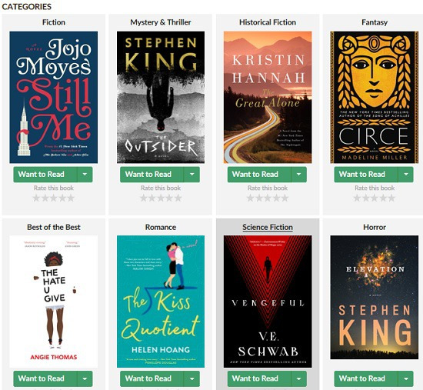423x390 pixels.
Task: Open shelf dropdown arrow under The Outsider
Action: 192,175
